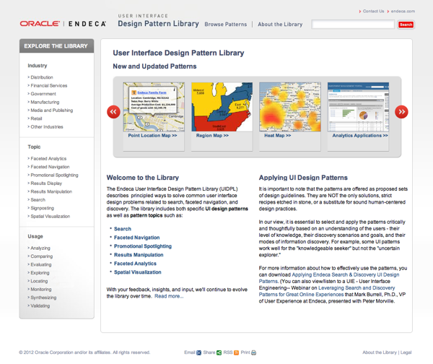This screenshot has width=433, height=364.
Task: Select Comparing under Usage
Action: pos(42,256)
